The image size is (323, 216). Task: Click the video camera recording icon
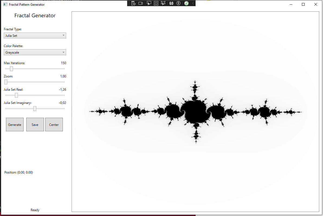[141, 3]
